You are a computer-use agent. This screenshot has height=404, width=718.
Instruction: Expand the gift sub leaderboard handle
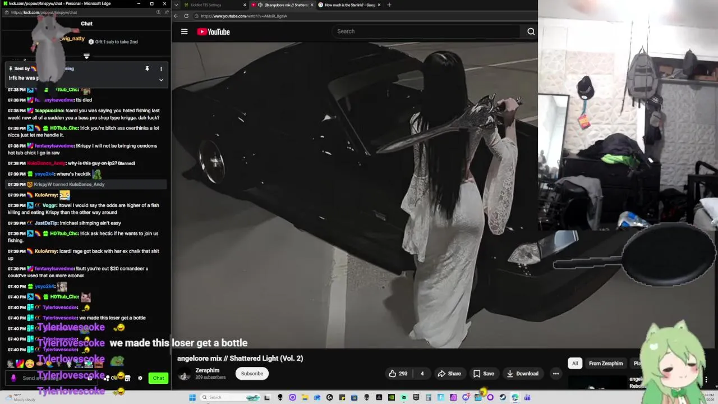86,56
